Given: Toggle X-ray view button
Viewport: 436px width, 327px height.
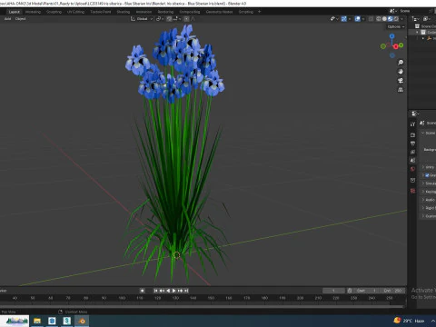Looking at the screenshot, I should tap(371, 19).
